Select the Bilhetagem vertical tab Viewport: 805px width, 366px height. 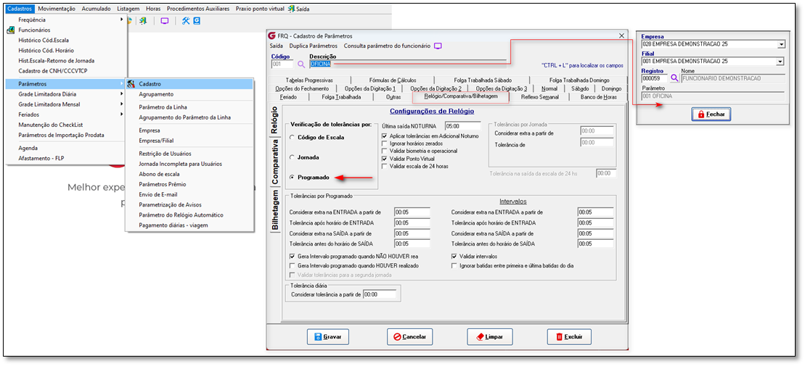coord(275,210)
